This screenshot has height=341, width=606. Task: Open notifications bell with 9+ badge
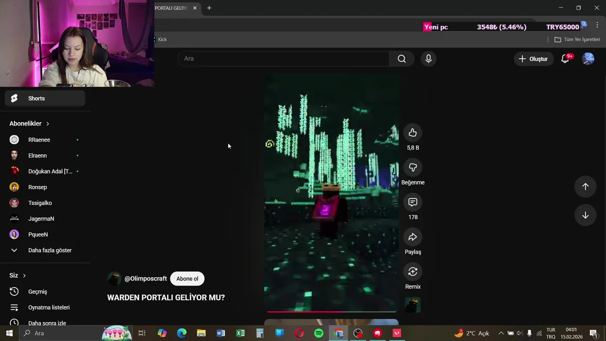(565, 59)
